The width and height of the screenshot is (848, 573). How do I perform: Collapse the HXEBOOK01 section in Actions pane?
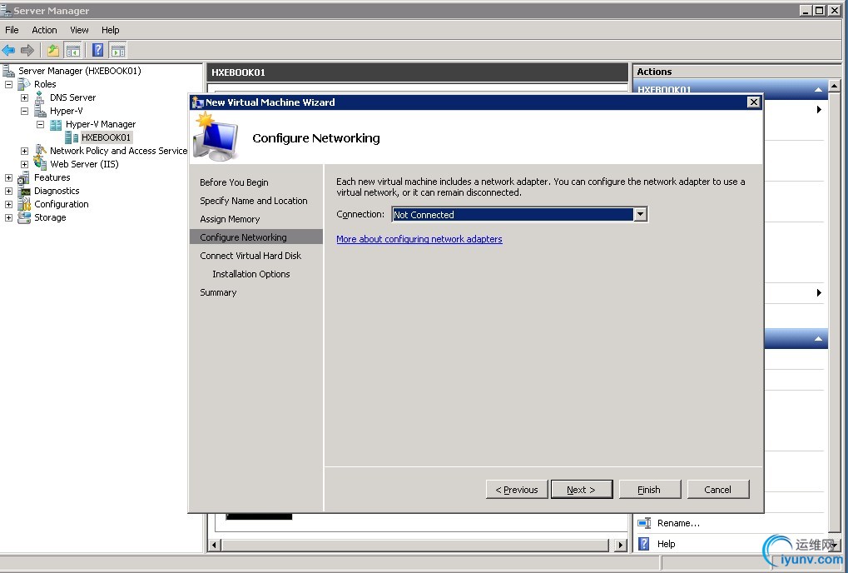[x=818, y=89]
